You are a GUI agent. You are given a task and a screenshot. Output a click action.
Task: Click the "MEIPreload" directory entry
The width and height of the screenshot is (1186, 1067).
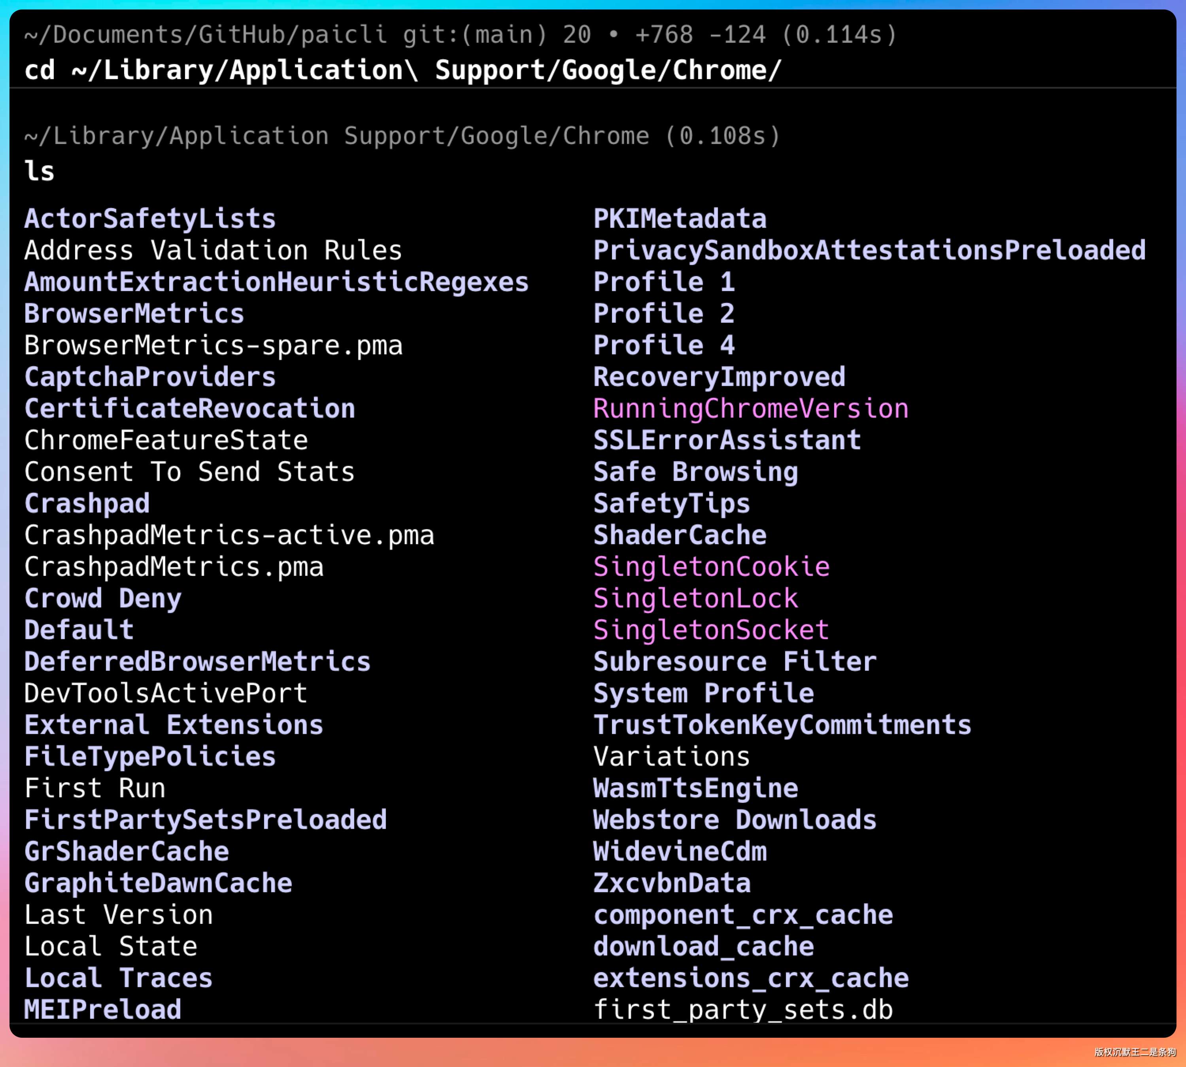click(102, 1010)
